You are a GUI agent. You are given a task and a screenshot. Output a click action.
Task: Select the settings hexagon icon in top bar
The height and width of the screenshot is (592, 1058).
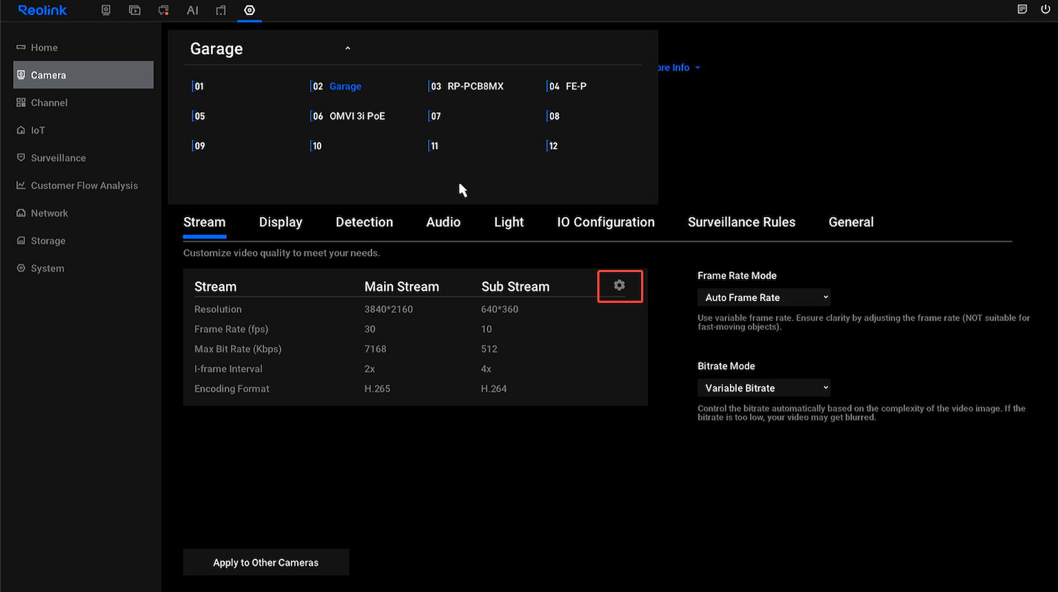(250, 10)
